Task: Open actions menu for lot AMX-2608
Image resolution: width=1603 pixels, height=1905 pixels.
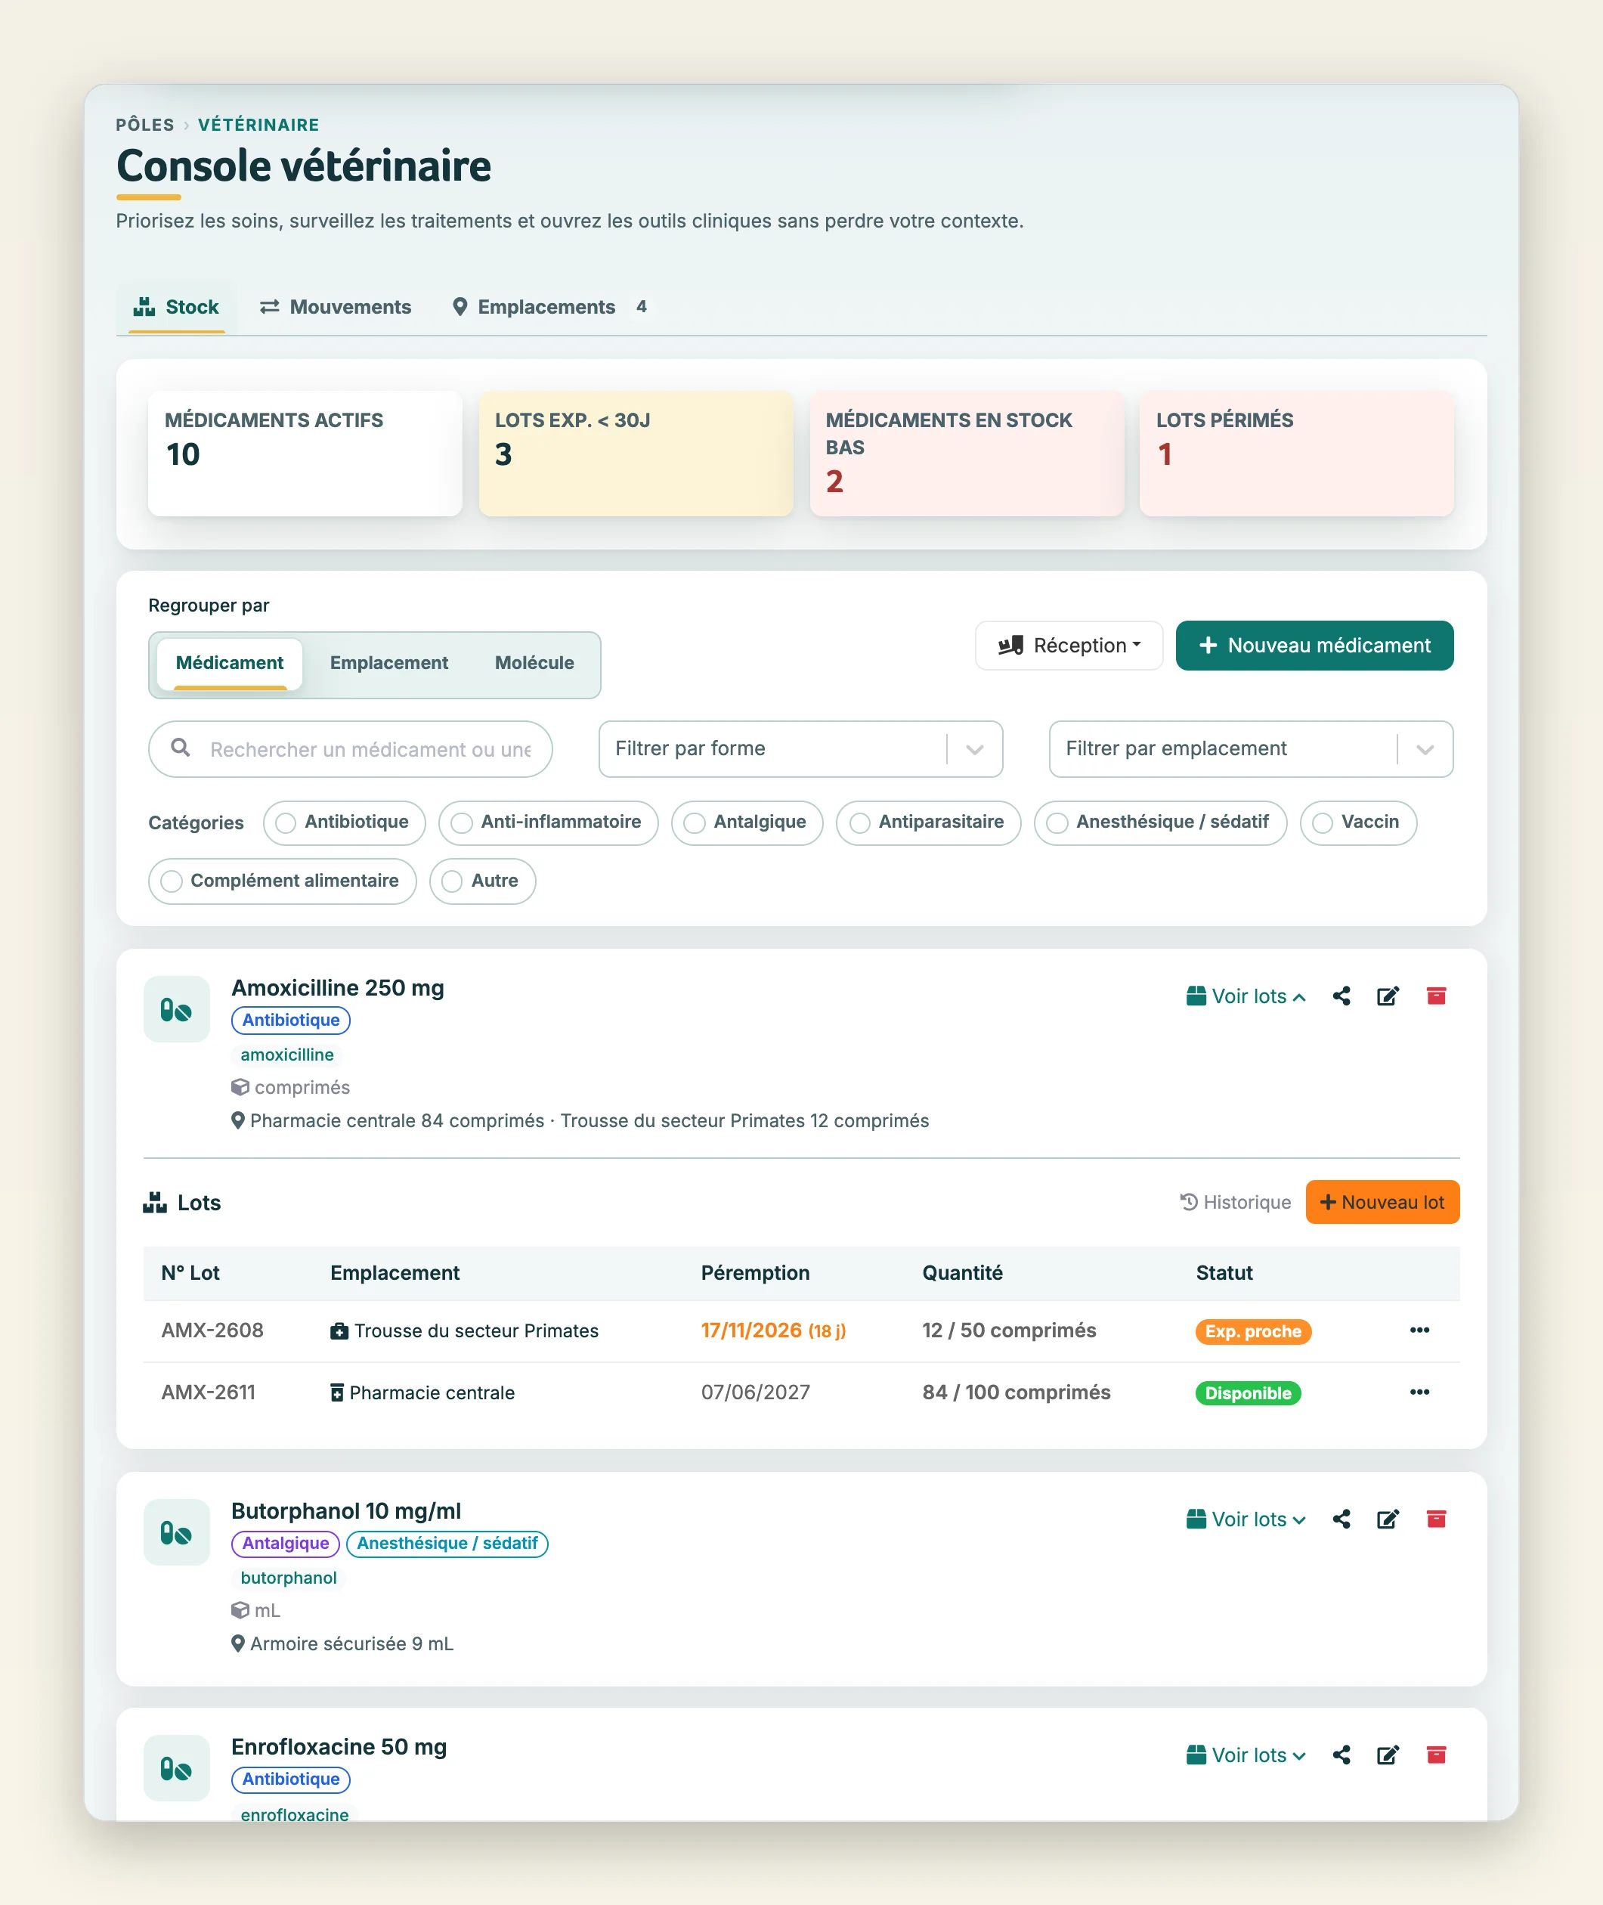Action: [1419, 1330]
